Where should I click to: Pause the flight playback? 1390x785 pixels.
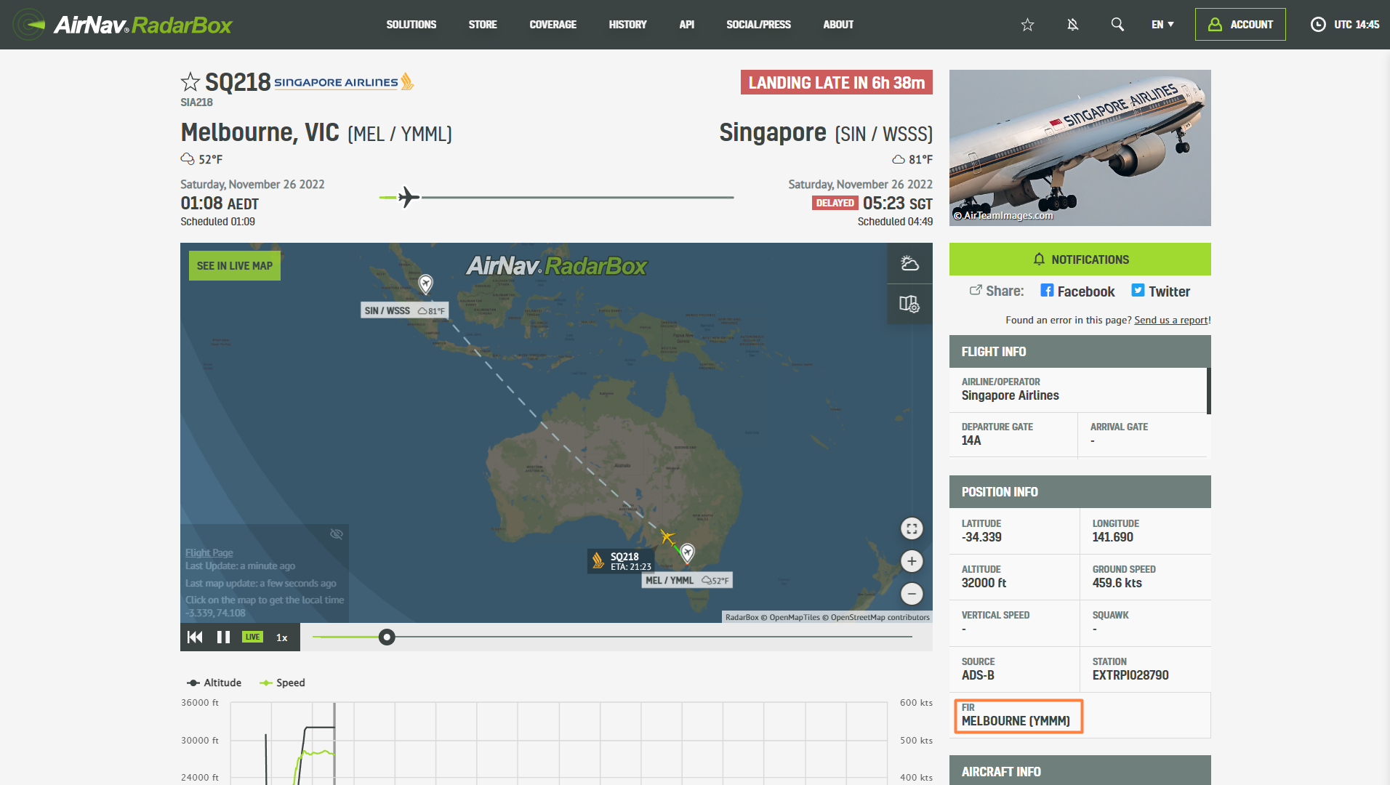point(223,637)
